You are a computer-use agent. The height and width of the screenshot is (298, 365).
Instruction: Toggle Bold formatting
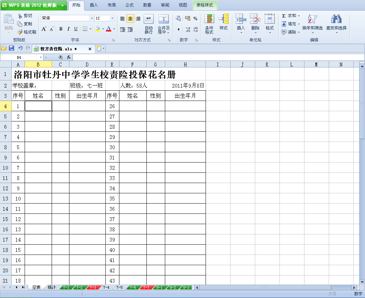coord(61,29)
